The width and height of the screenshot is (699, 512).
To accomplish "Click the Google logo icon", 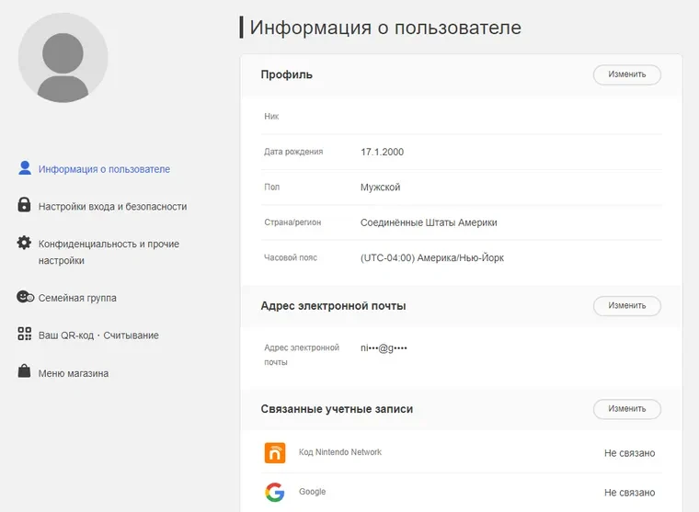I will 275,493.
